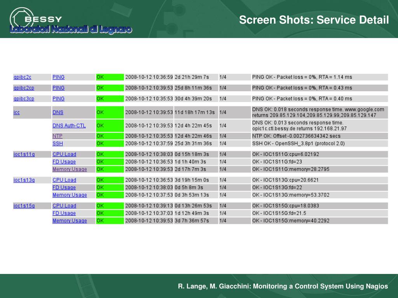Select duration 30d 4h 39m 20s

[193, 99]
